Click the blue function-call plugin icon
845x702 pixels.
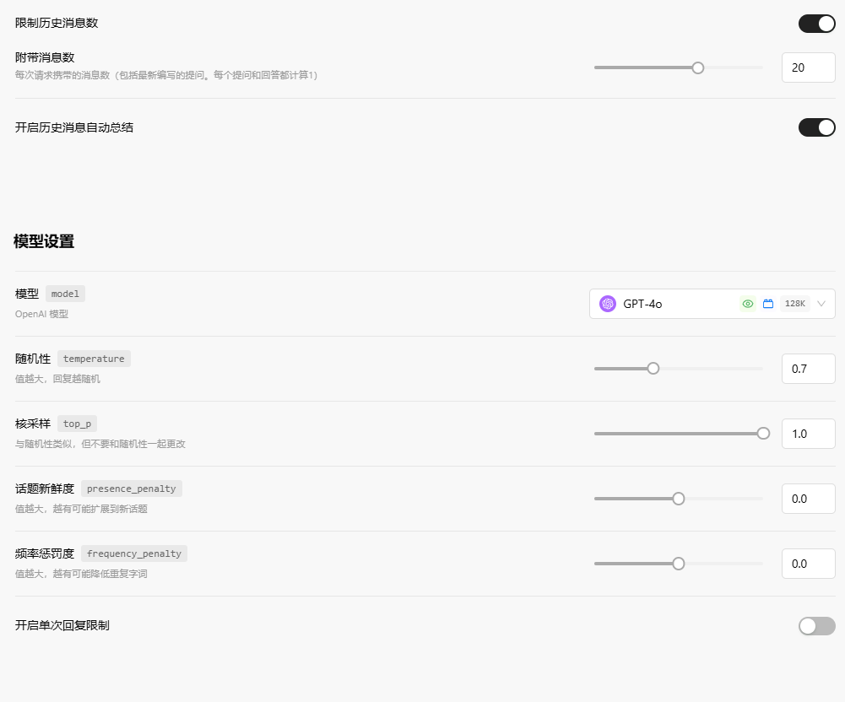[x=768, y=304]
